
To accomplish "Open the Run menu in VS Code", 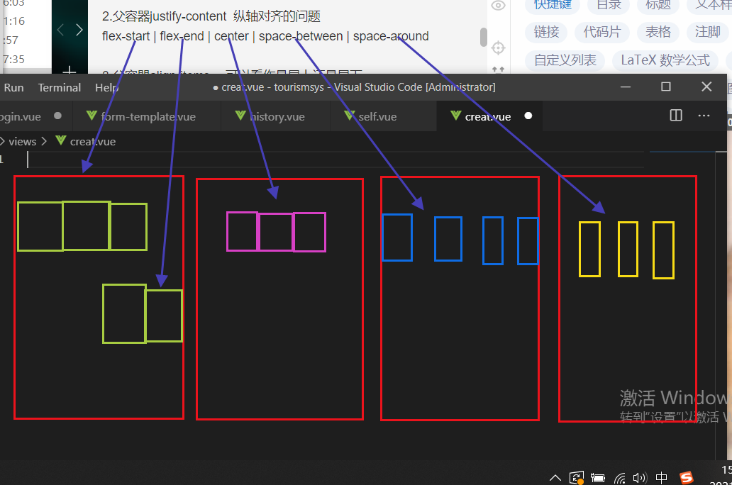I will point(13,88).
